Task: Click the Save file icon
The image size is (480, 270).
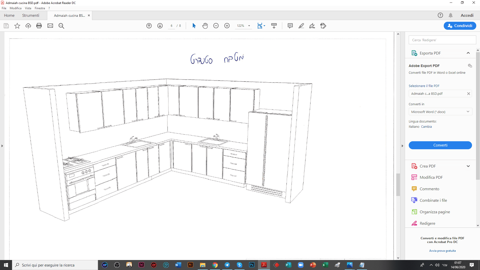Action: click(x=6, y=26)
